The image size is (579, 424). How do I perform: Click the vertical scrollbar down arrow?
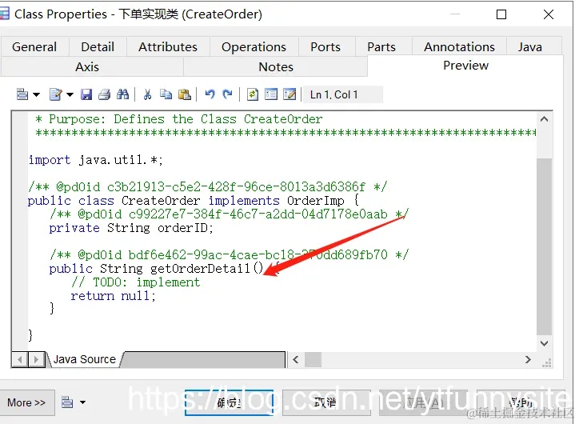click(544, 343)
